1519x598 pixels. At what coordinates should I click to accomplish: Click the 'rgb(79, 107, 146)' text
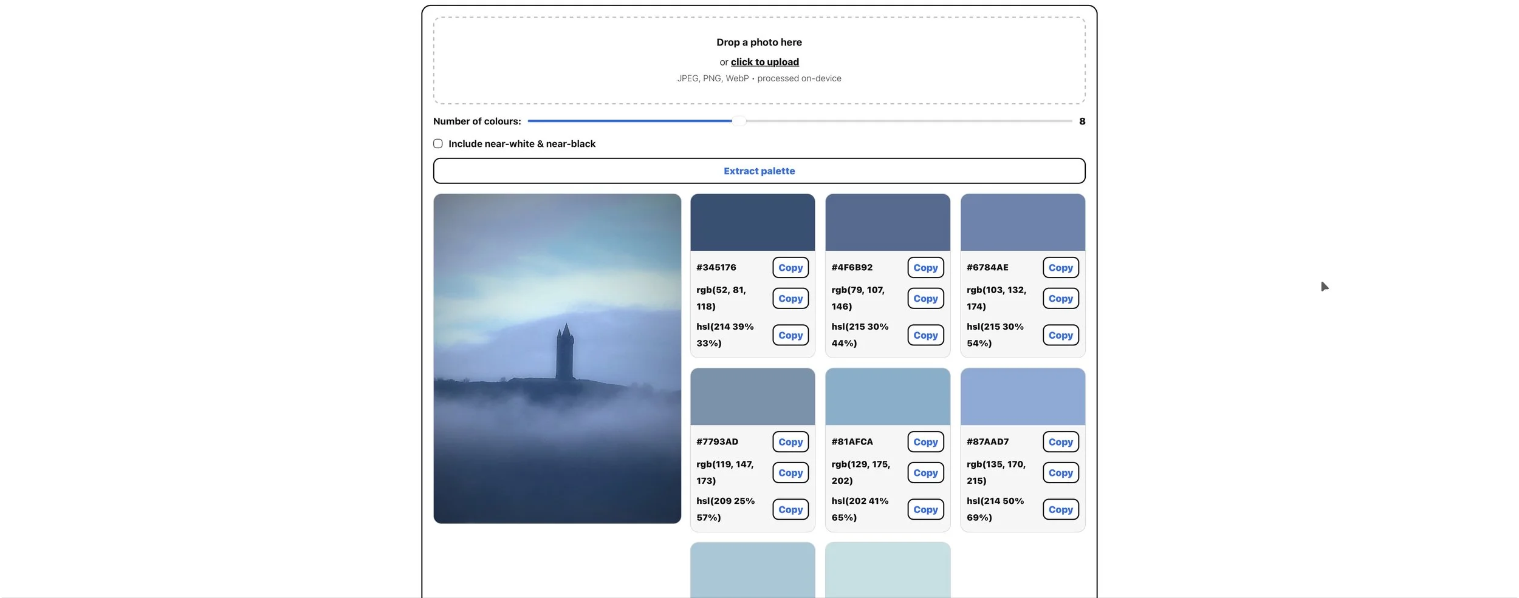pyautogui.click(x=858, y=298)
